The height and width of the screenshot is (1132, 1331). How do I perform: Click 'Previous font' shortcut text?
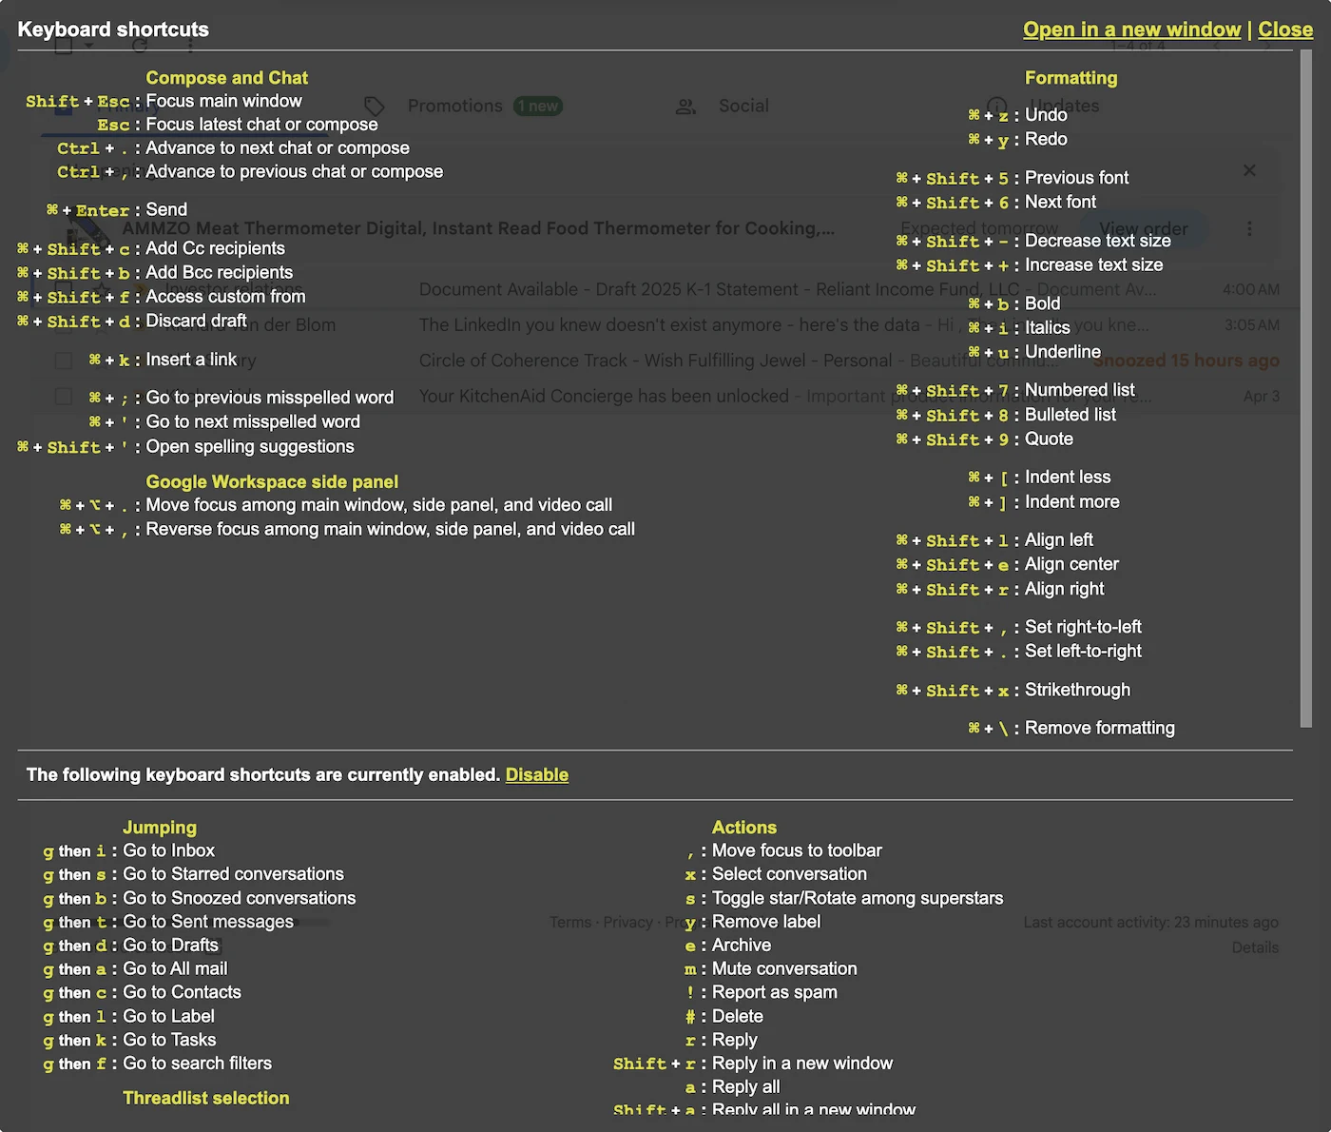click(x=1076, y=178)
